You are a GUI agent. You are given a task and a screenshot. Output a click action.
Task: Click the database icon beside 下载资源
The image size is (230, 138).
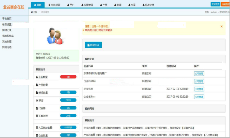coord(37,116)
